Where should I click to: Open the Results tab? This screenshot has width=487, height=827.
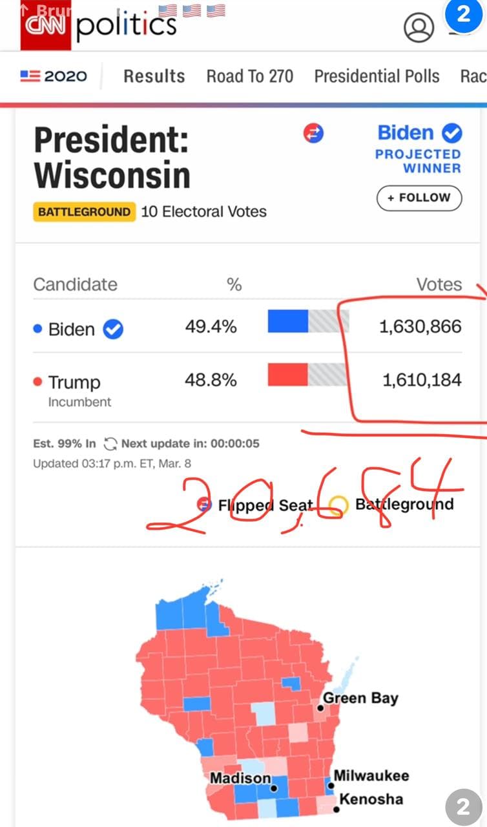[154, 76]
